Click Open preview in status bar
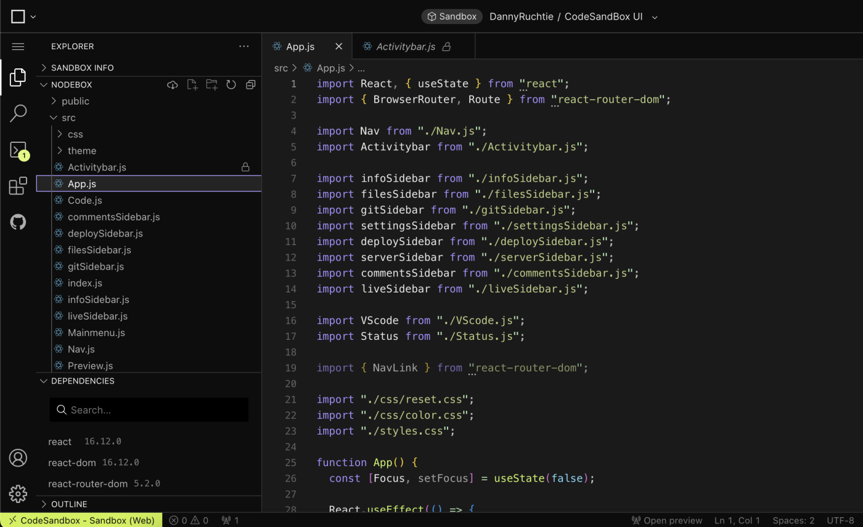Screen dimensions: 863x527 pos(667,520)
